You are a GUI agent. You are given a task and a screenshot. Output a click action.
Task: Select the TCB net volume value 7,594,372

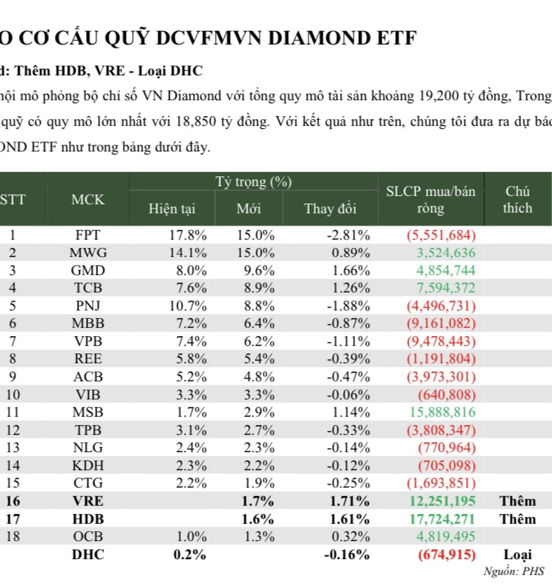pos(443,288)
